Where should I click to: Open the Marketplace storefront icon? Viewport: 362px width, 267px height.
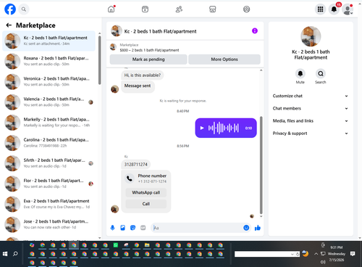tap(213, 9)
